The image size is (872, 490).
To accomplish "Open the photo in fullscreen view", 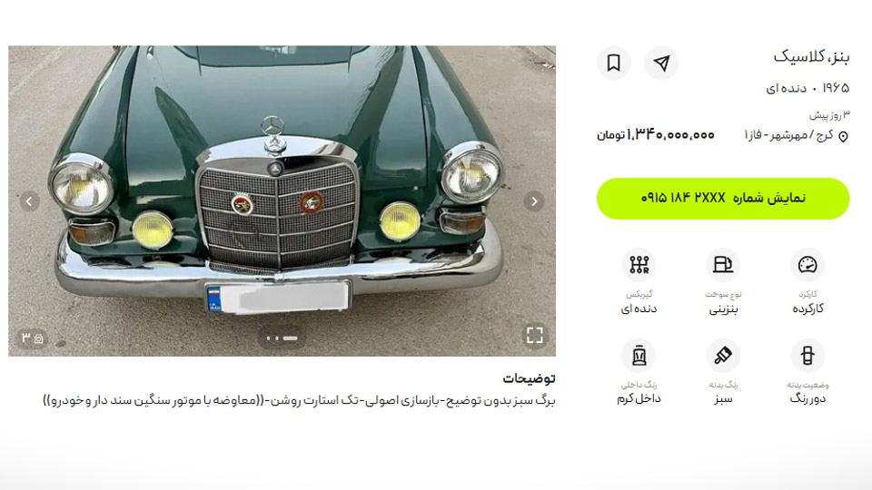I will 534,335.
